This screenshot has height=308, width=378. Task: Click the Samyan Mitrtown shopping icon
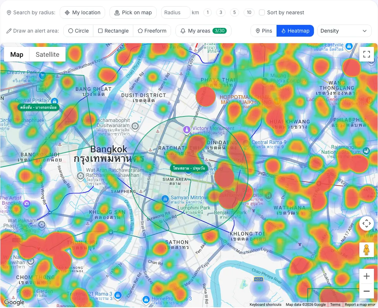point(165,199)
